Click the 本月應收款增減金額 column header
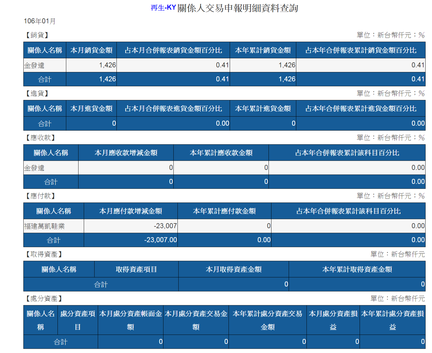Image resolution: width=432 pixels, height=353 pixels. [126, 153]
